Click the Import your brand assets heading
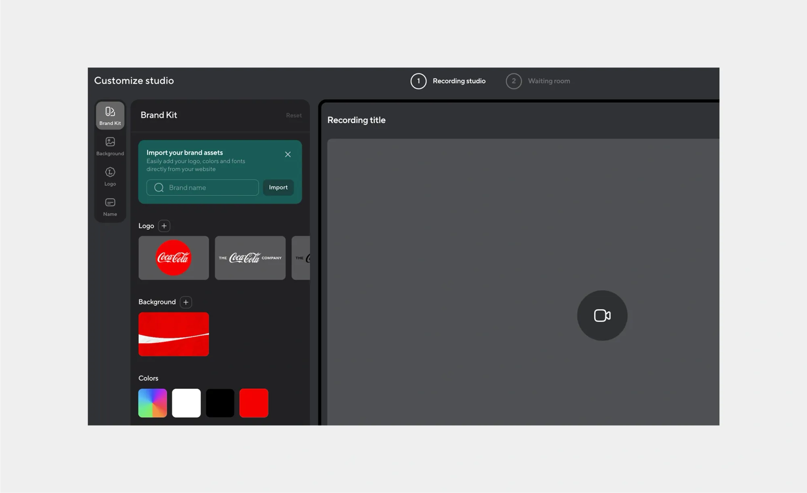The height and width of the screenshot is (493, 807). point(184,153)
